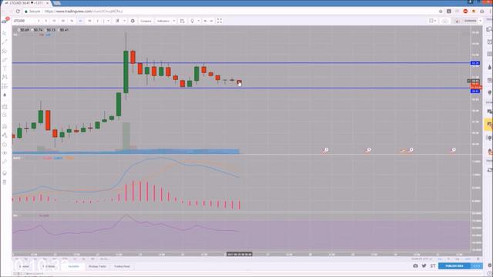This screenshot has width=493, height=277.
Task: Open the icons drawing tool
Action: point(5,95)
